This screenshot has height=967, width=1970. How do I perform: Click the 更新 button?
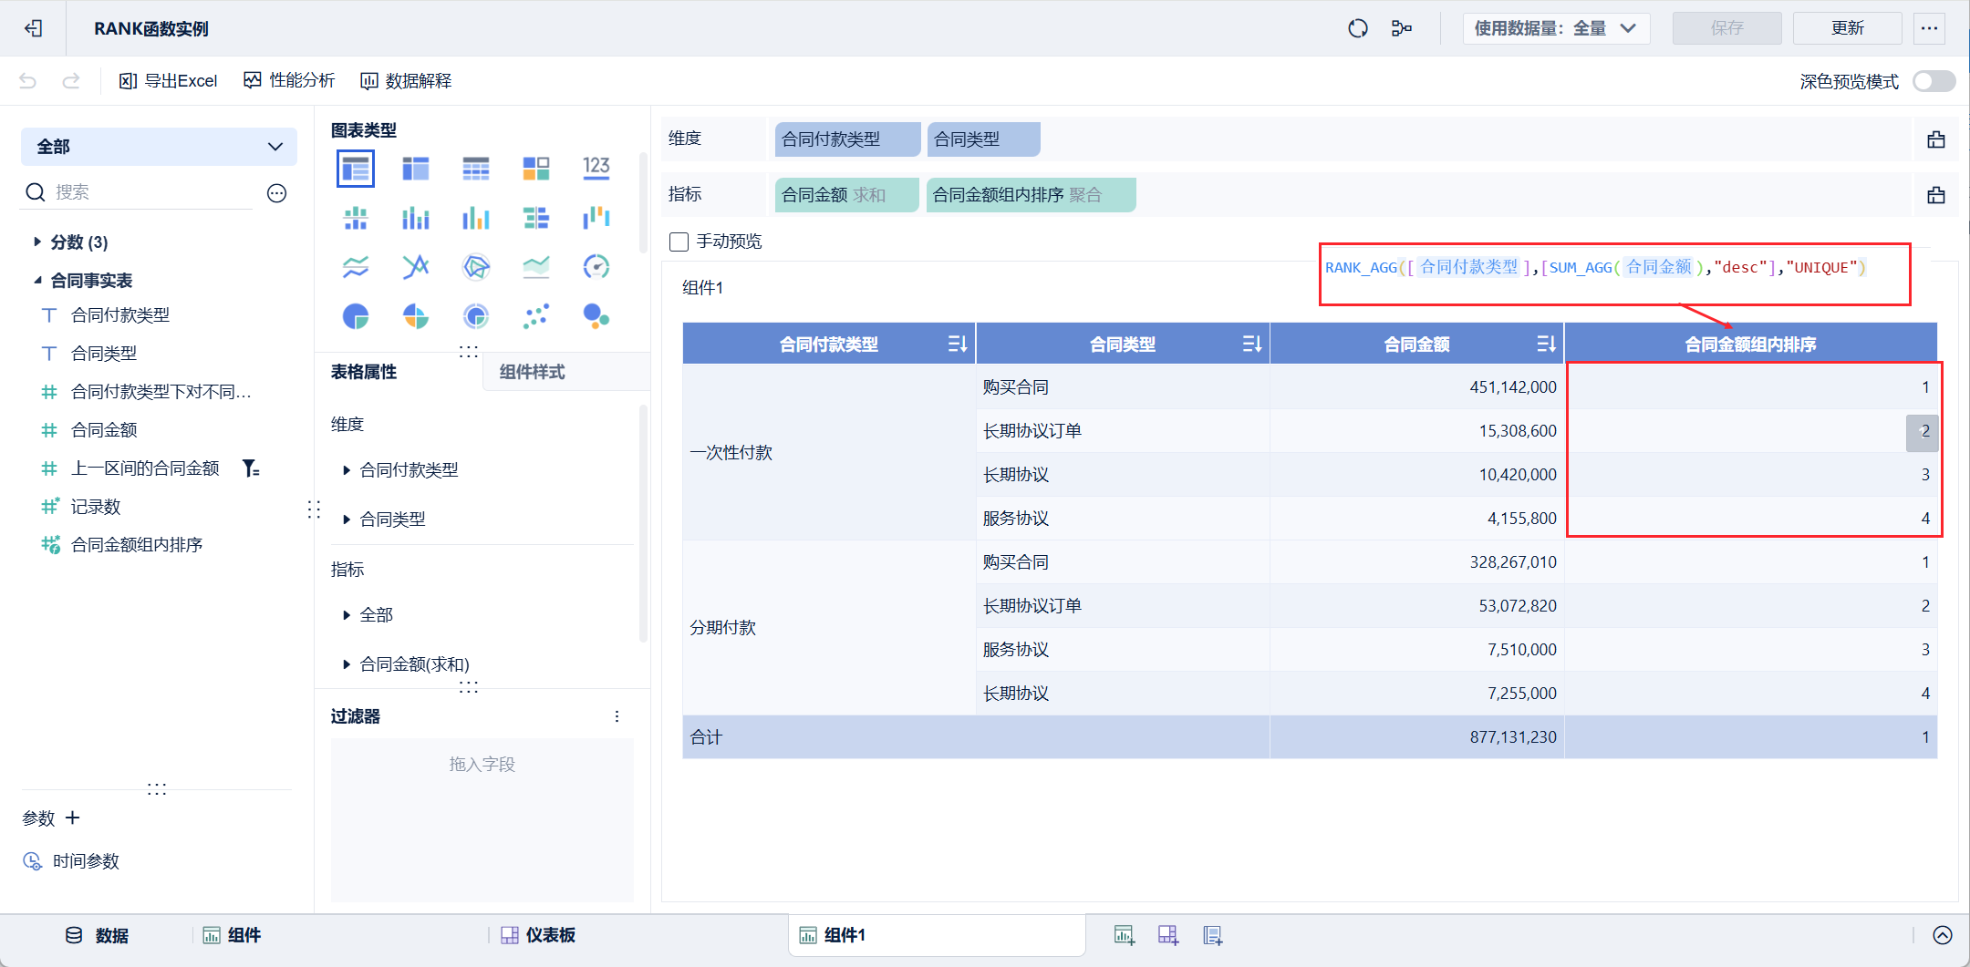pyautogui.click(x=1847, y=28)
